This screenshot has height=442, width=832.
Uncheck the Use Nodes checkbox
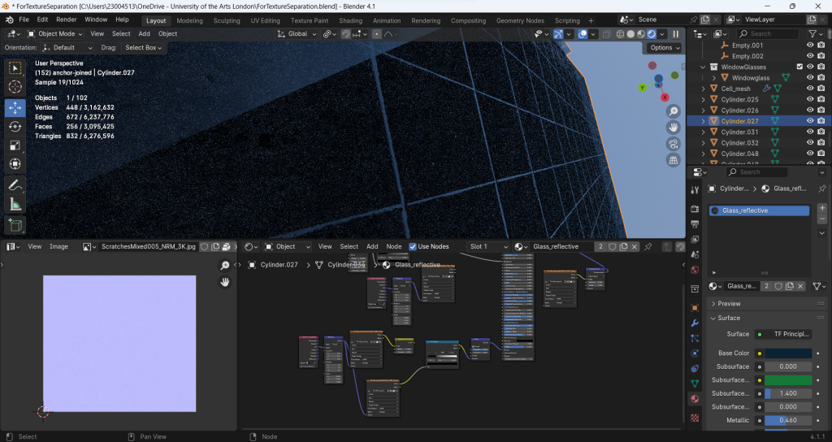pos(413,246)
